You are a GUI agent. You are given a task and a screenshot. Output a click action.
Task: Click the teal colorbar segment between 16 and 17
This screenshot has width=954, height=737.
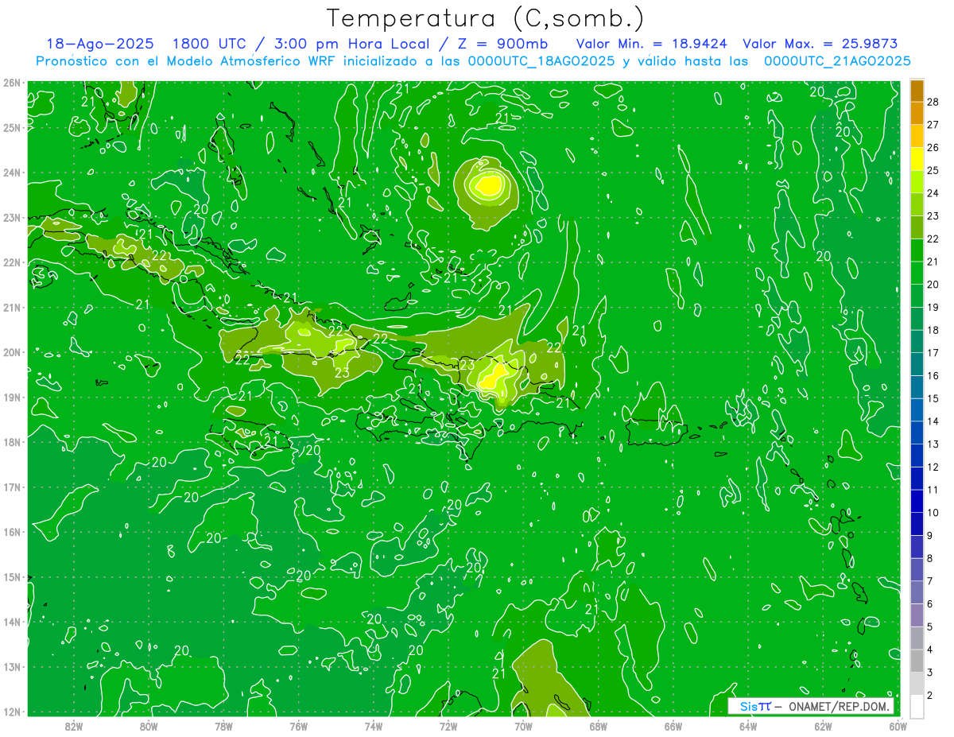click(917, 364)
